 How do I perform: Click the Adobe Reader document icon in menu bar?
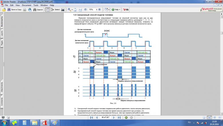[2, 5]
